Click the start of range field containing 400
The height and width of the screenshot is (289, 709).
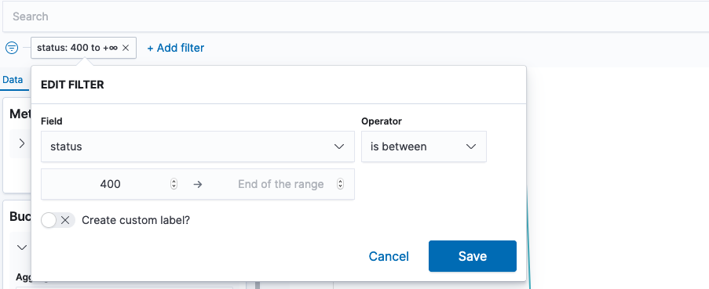(111, 184)
